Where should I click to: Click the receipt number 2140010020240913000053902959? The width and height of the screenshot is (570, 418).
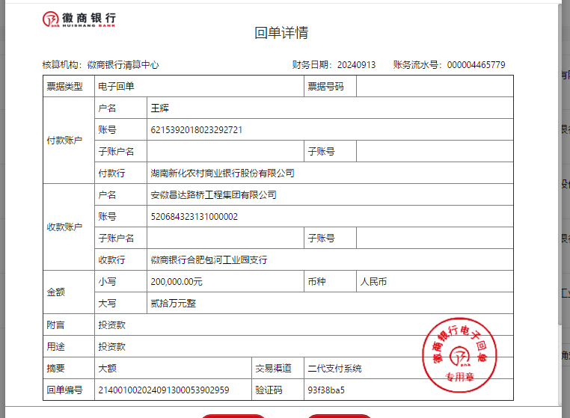[x=163, y=390]
